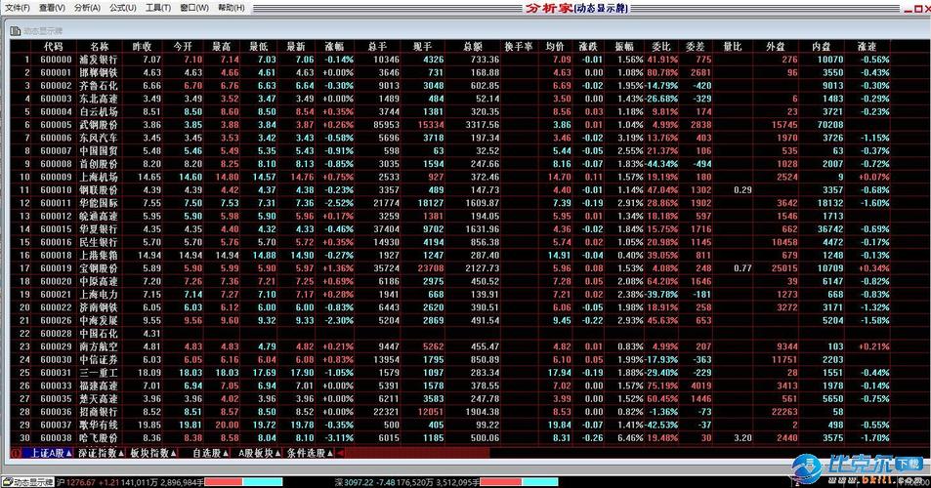Open the 公式(U) menu
Screen dimensions: 931x488
tap(123, 8)
